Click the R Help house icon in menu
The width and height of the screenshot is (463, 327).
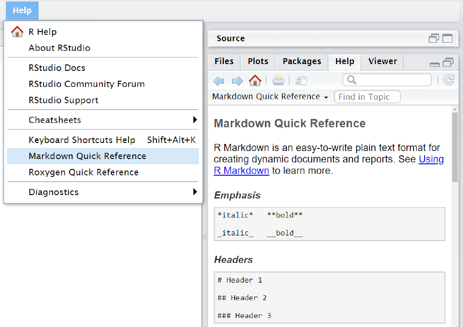17,31
